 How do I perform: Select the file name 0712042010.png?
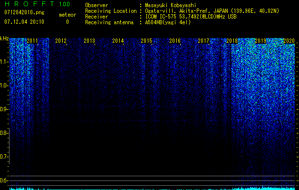coord(24,12)
